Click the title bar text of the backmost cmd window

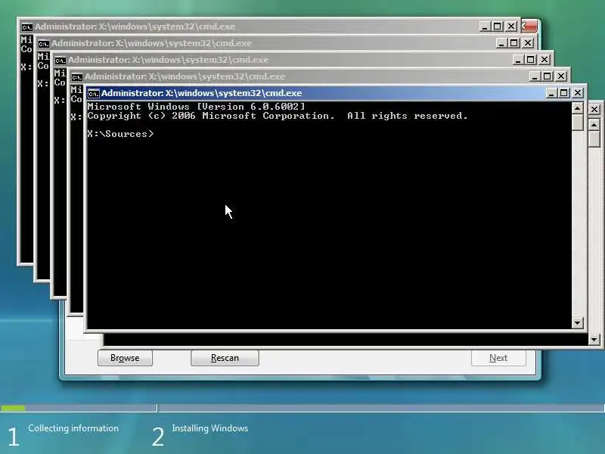(135, 26)
